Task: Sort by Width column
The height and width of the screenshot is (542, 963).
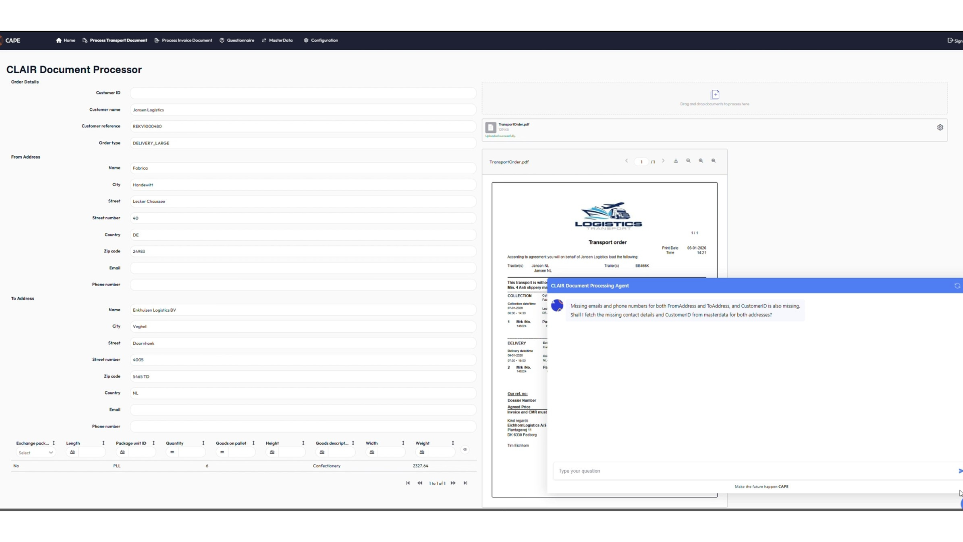Action: (x=403, y=443)
